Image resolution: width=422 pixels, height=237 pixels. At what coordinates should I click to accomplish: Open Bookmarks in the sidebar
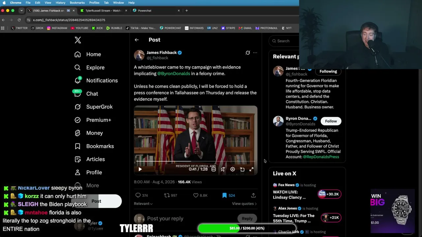click(x=94, y=146)
